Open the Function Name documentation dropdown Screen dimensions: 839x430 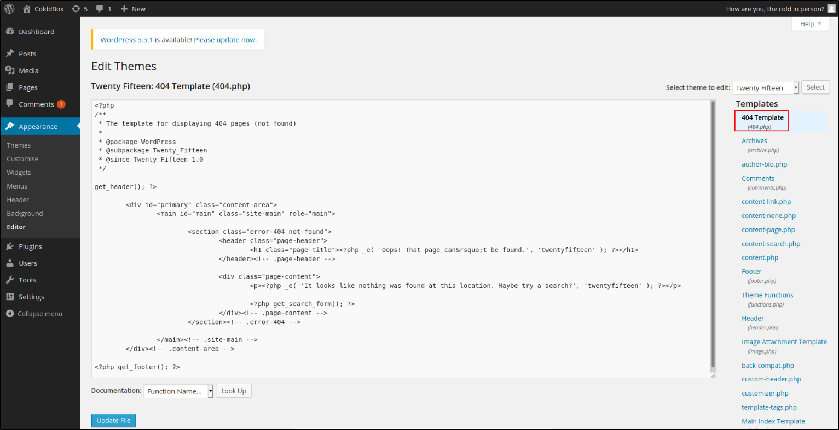(x=178, y=391)
